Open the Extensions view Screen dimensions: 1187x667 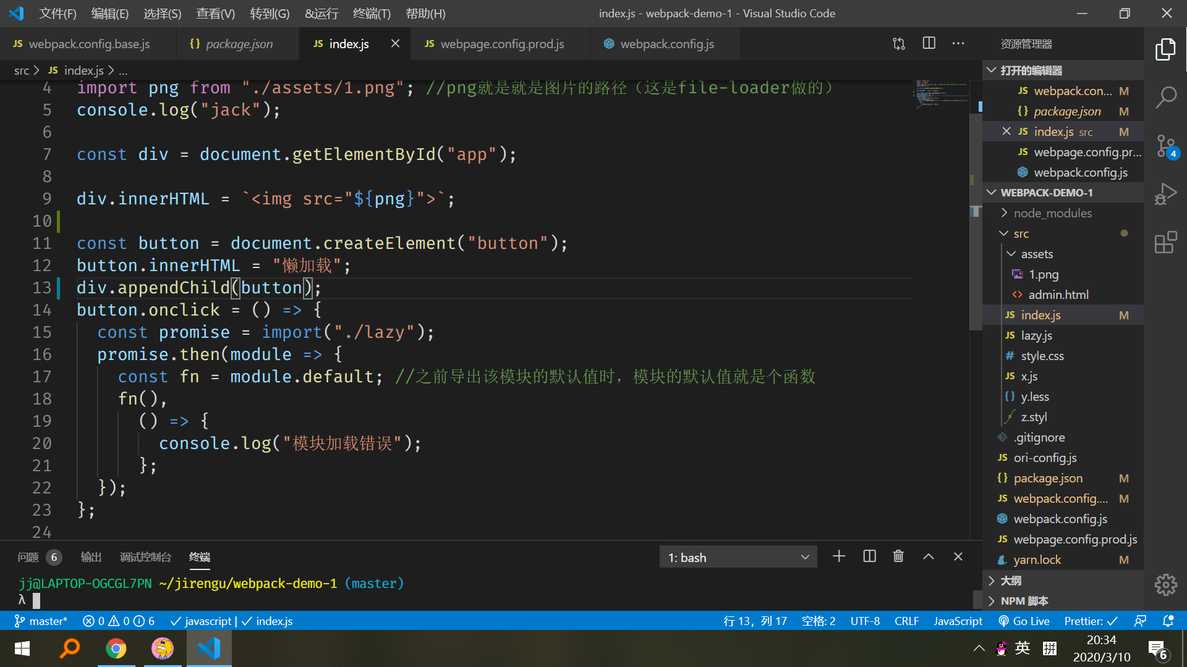point(1165,242)
